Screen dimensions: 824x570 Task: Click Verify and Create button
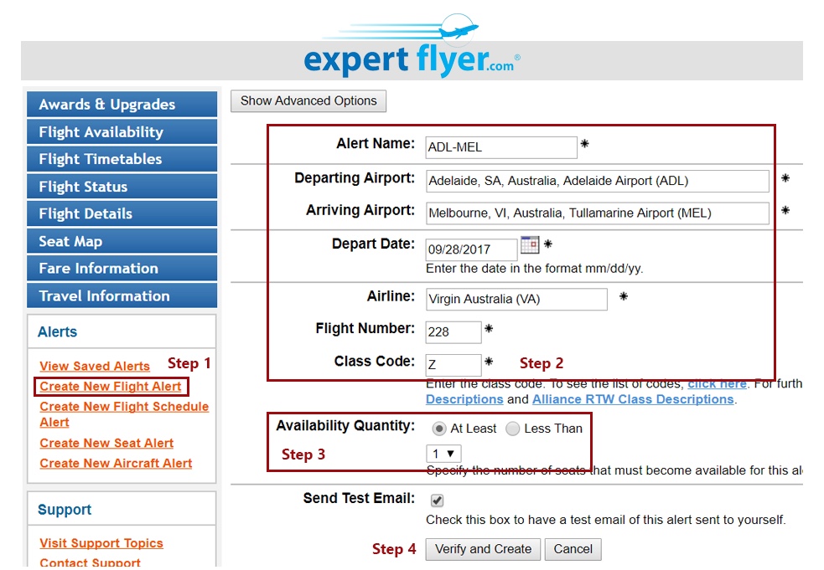pyautogui.click(x=483, y=549)
